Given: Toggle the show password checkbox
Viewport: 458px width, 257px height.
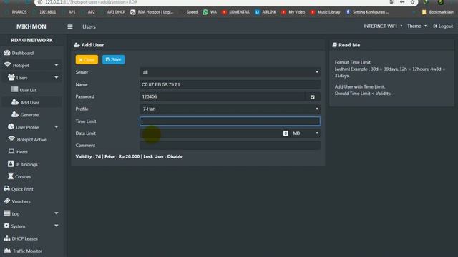Looking at the screenshot, I should click(313, 97).
